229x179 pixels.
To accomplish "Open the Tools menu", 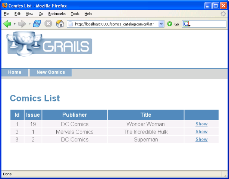I will coord(75,14).
